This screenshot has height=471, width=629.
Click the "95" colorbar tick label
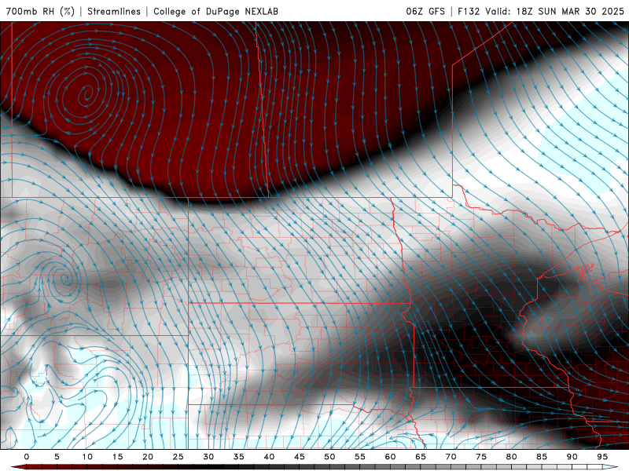[x=602, y=457]
